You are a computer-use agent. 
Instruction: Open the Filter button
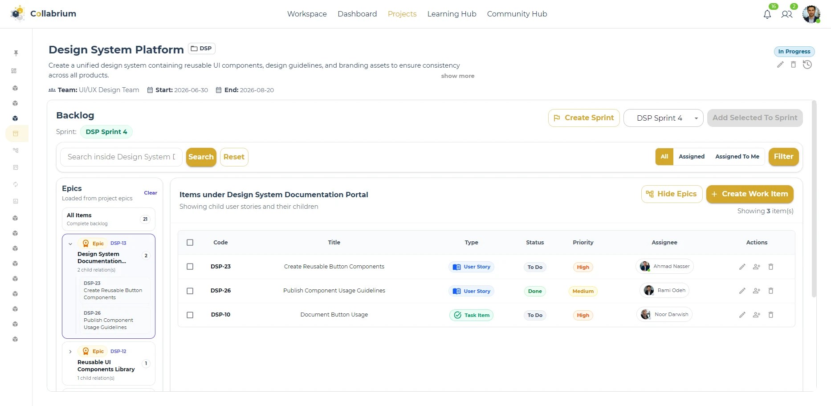[x=784, y=157]
